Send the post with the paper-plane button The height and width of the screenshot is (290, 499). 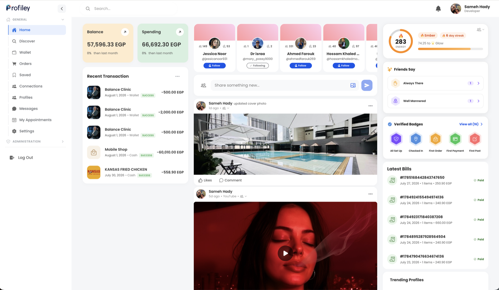click(367, 85)
